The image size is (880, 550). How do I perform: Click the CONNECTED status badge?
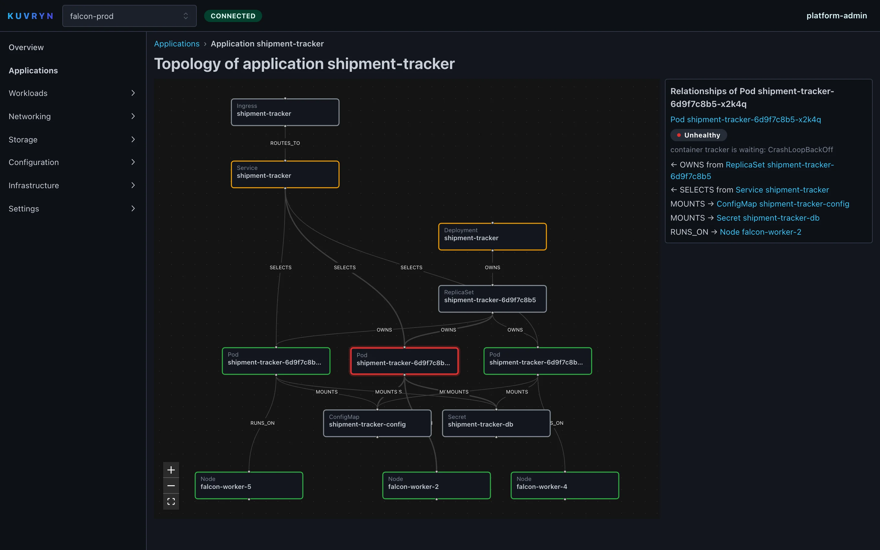pyautogui.click(x=233, y=16)
